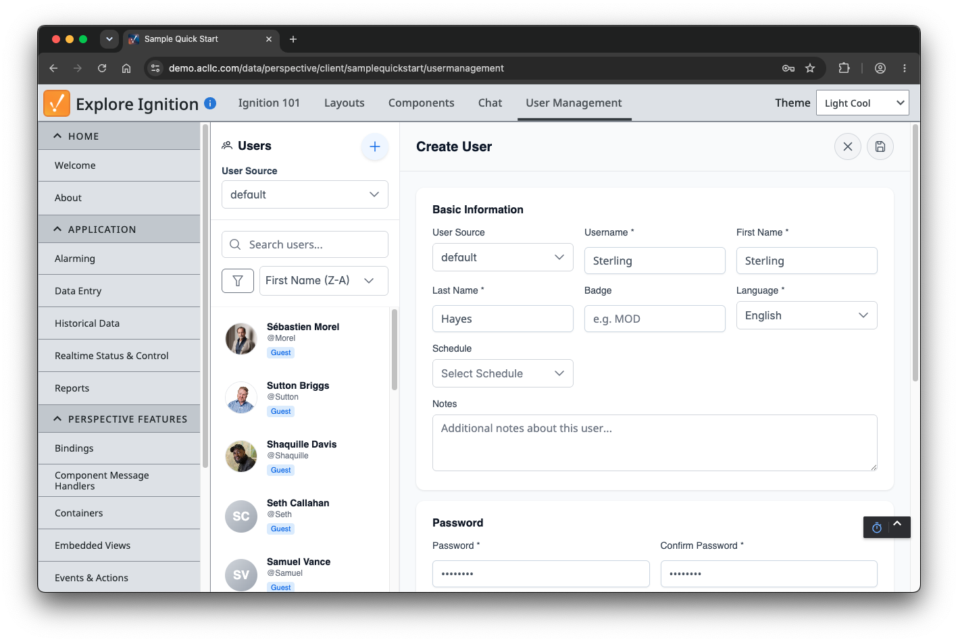Screen dimensions: 958x642
Task: Click the filter funnel icon
Action: 238,281
